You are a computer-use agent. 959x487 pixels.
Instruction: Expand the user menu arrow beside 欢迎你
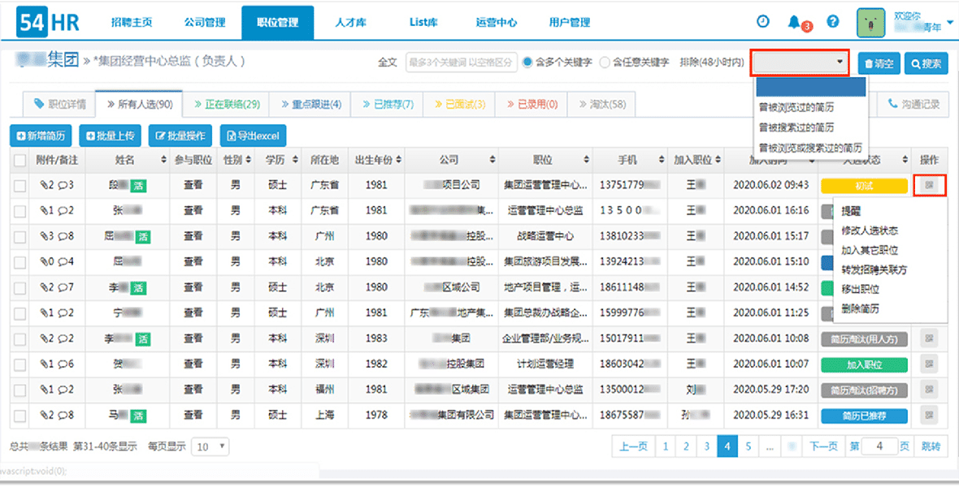[949, 24]
